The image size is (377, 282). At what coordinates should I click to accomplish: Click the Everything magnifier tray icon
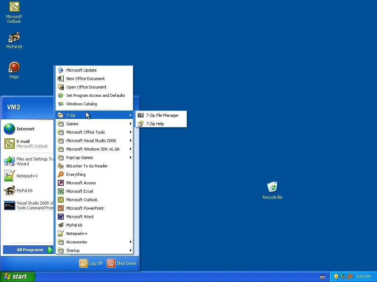[x=350, y=276]
